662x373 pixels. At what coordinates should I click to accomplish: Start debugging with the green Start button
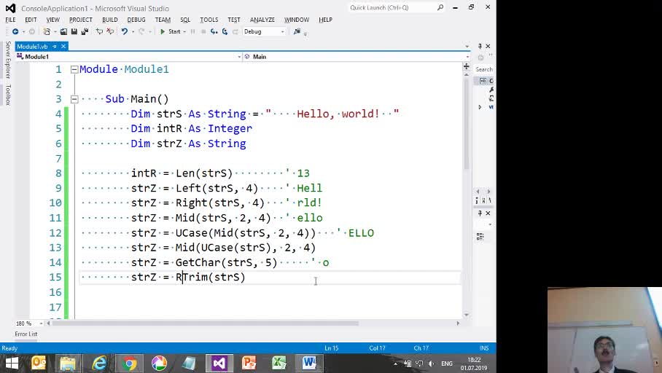pos(170,31)
